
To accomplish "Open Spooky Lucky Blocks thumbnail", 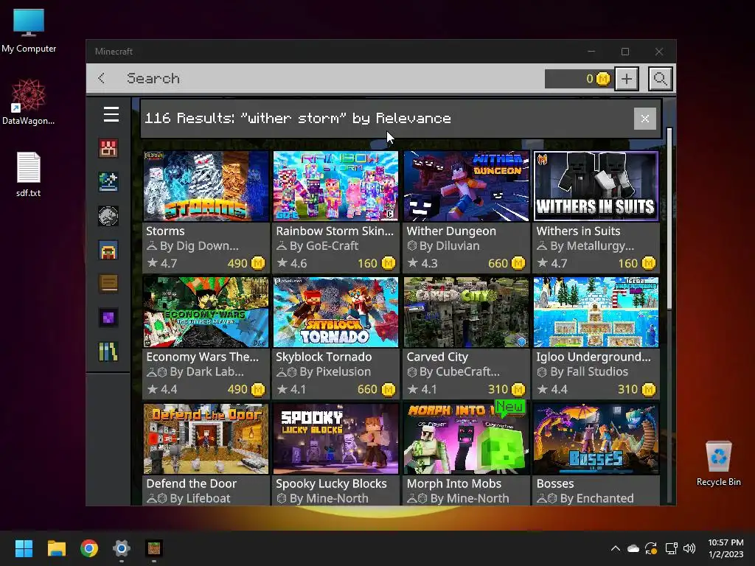I will pyautogui.click(x=336, y=439).
